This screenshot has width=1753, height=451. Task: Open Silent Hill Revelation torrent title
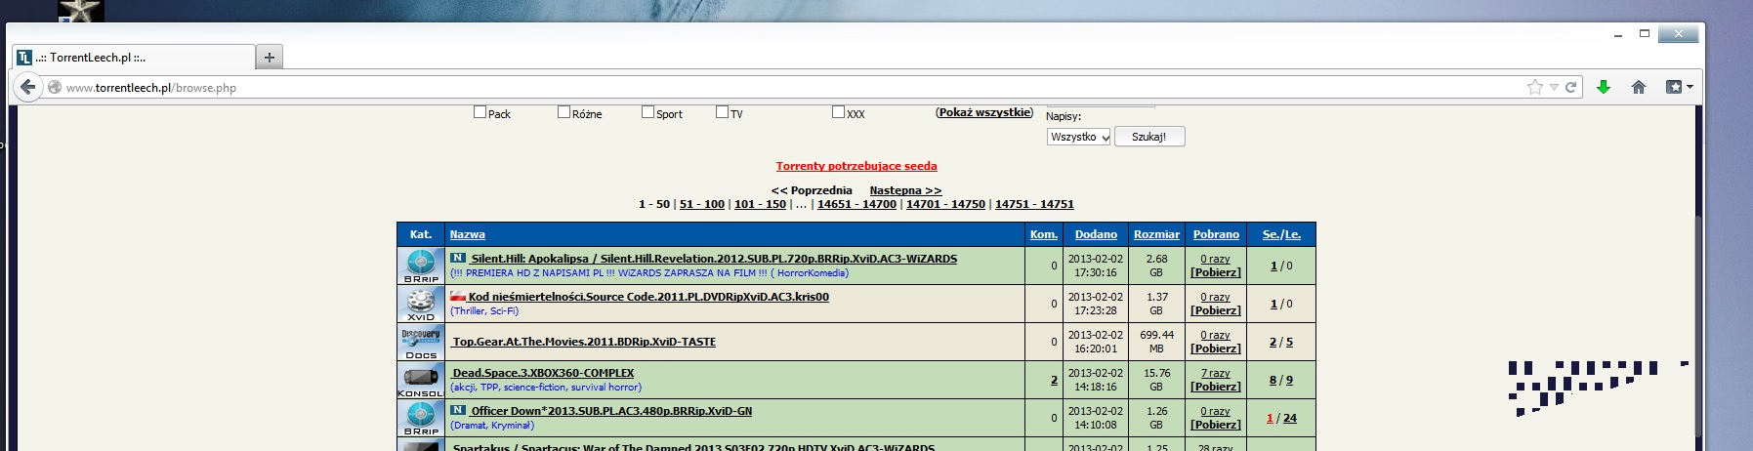click(713, 259)
